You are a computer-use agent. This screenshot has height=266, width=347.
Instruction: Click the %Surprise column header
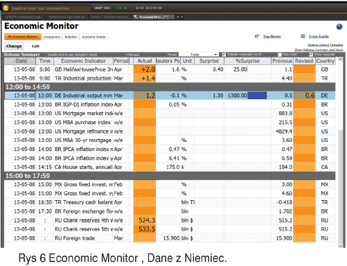247,61
